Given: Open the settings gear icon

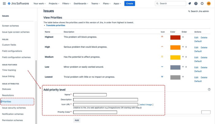Looking at the screenshot, I should tap(202, 4).
